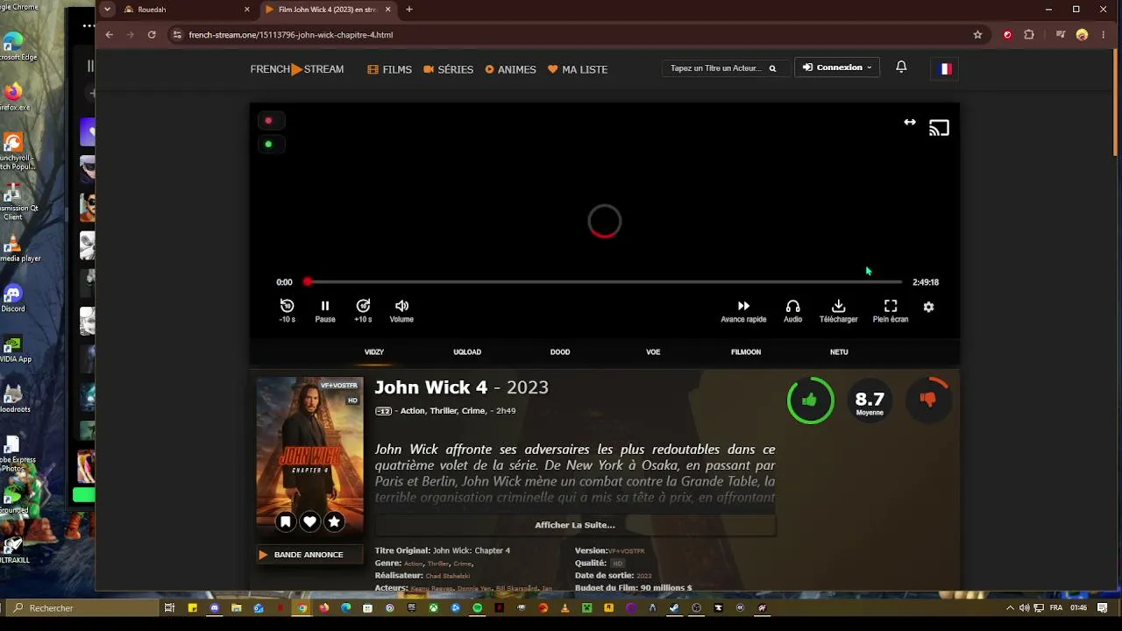Open a new Chrome tab
This screenshot has width=1122, height=631.
pyautogui.click(x=409, y=10)
